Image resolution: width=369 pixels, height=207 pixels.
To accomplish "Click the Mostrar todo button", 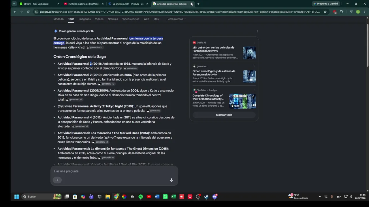I will (x=224, y=115).
